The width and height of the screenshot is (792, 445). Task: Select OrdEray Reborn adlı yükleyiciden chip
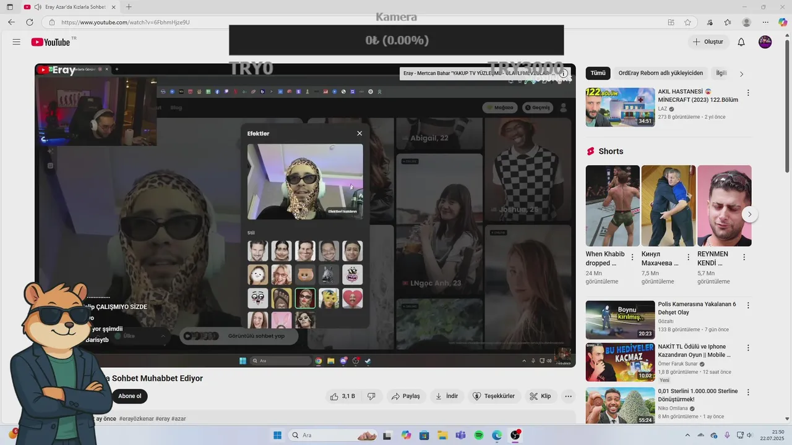pos(660,73)
